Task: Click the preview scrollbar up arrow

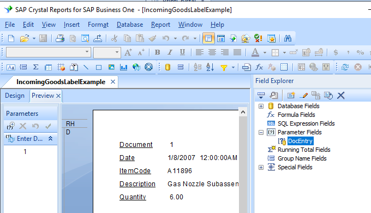Action: (x=243, y=113)
